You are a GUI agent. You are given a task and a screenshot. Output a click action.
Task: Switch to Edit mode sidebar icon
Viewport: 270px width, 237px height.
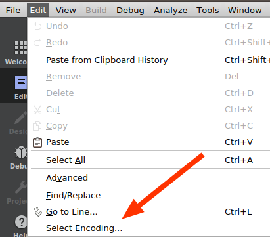pyautogui.click(x=21, y=83)
